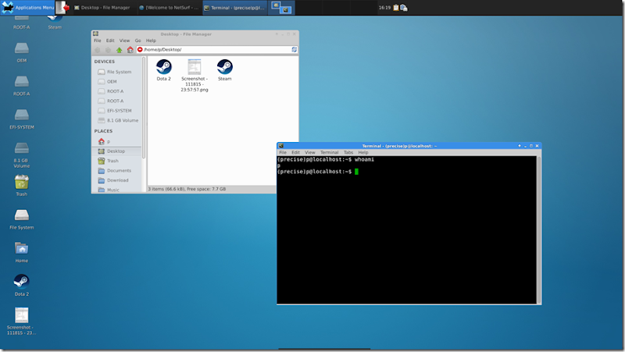Screen dimensions: 625x352
Task: Switch to Desktop - File Manager taskbar button
Action: (102, 8)
